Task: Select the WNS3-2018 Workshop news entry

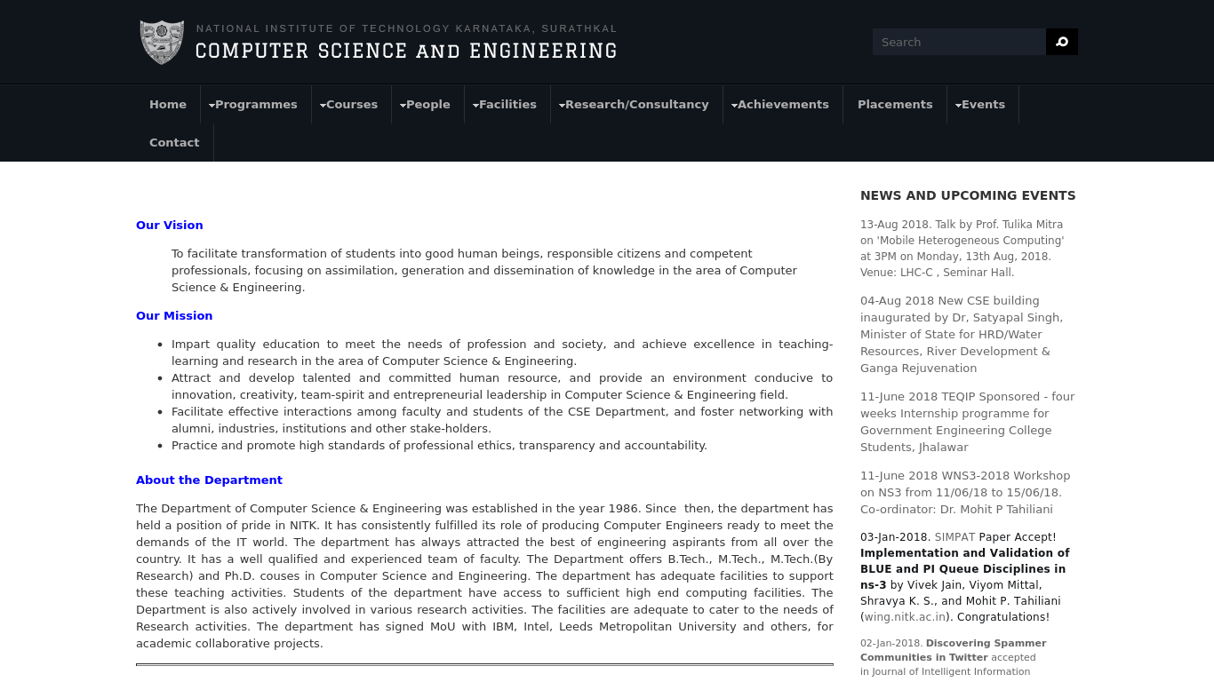Action: pos(965,492)
